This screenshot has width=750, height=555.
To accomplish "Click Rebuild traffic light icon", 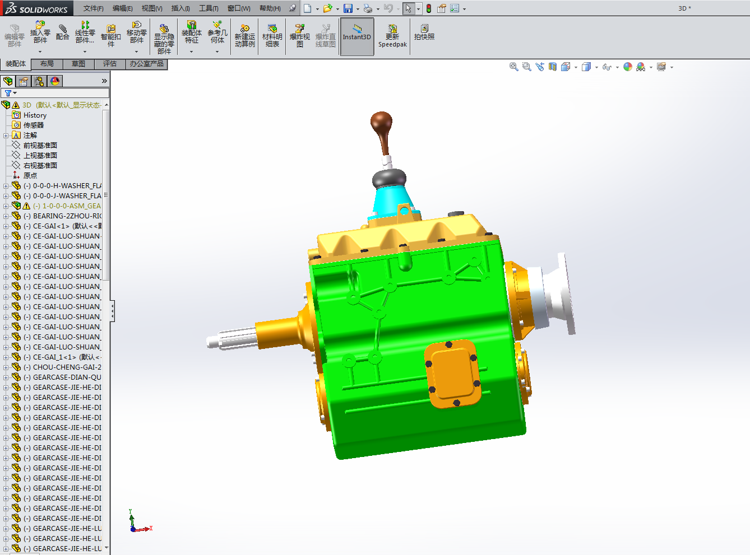I will coord(429,8).
